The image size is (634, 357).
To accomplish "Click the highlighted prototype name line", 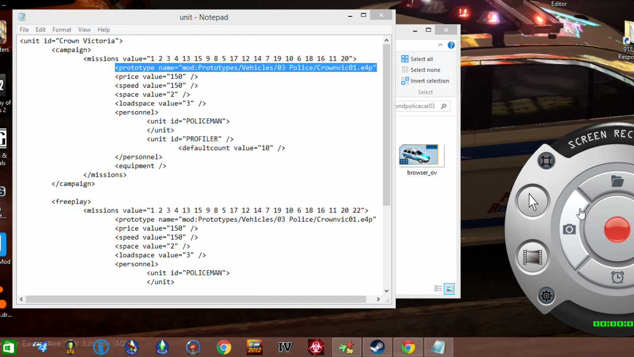I will coord(246,68).
